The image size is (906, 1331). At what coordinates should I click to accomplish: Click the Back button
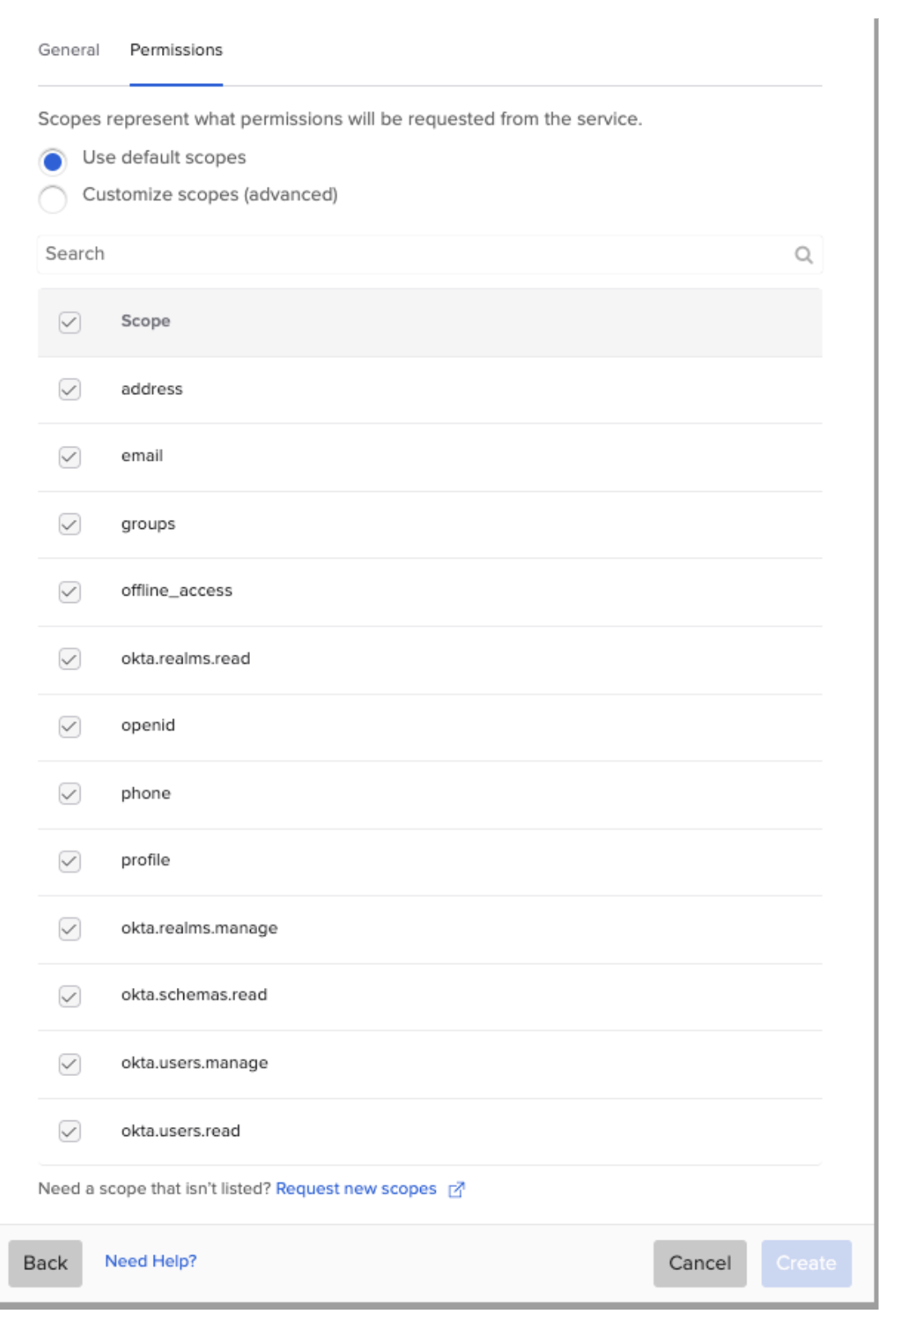(x=45, y=1263)
